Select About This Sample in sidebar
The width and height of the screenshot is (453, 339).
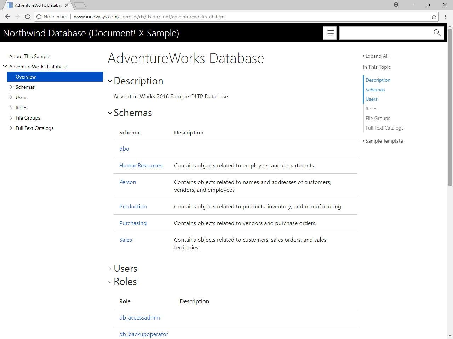point(30,56)
